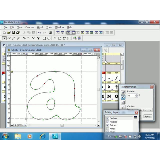Expand the Center selection dropdown
160x160 pixels.
(x=150, y=110)
